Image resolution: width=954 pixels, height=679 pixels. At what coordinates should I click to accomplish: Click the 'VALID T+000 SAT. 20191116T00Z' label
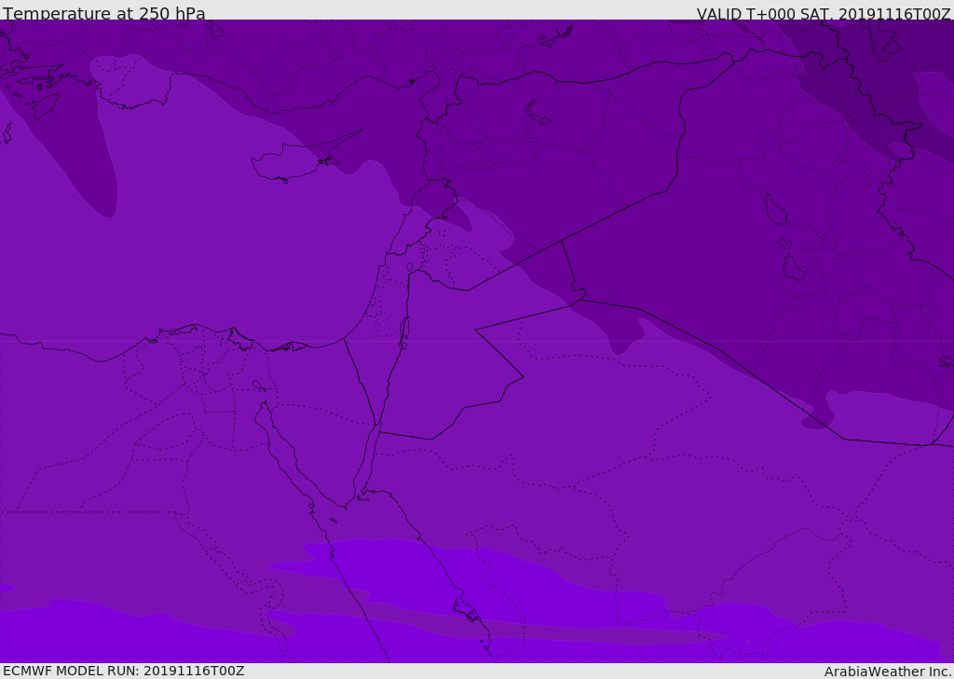(824, 13)
